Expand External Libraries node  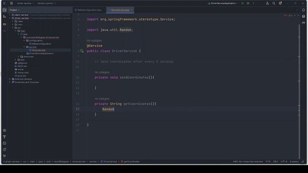(x=10, y=79)
